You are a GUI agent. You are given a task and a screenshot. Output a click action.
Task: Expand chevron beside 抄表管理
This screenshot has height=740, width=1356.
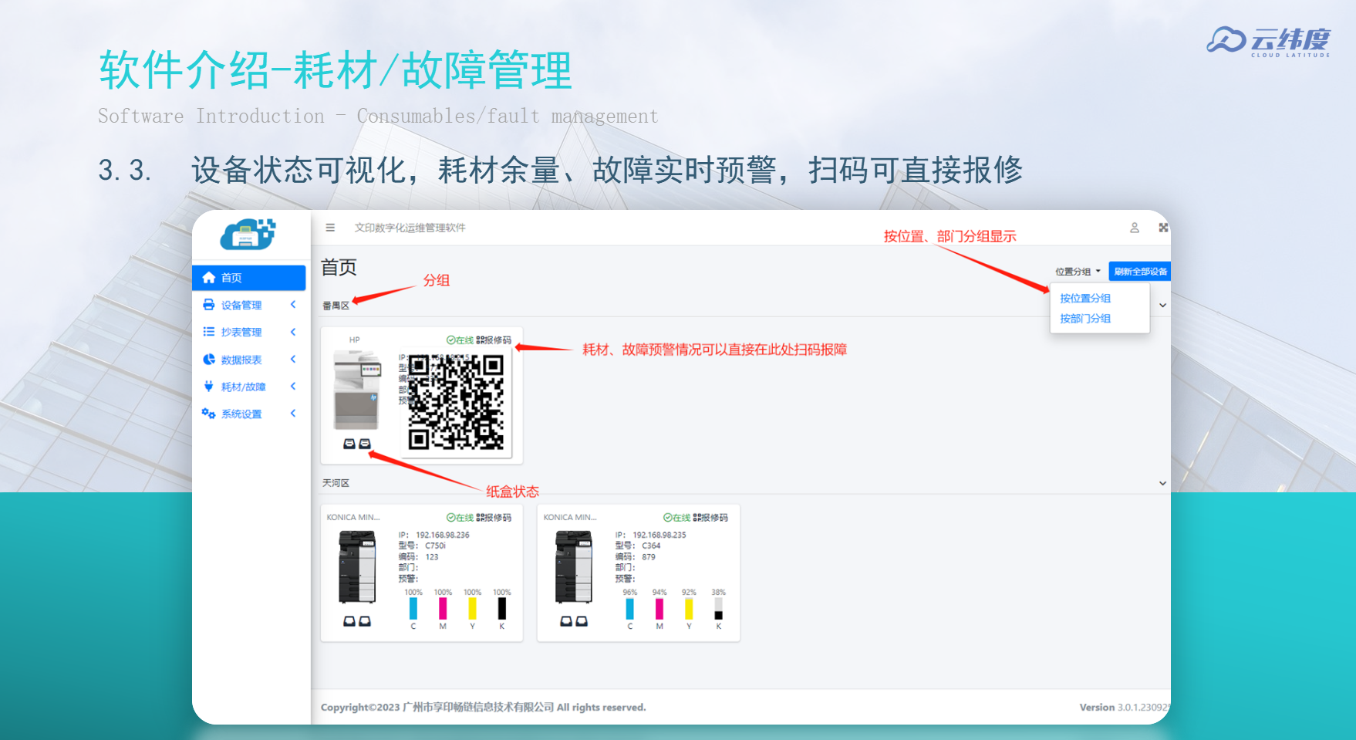point(293,332)
